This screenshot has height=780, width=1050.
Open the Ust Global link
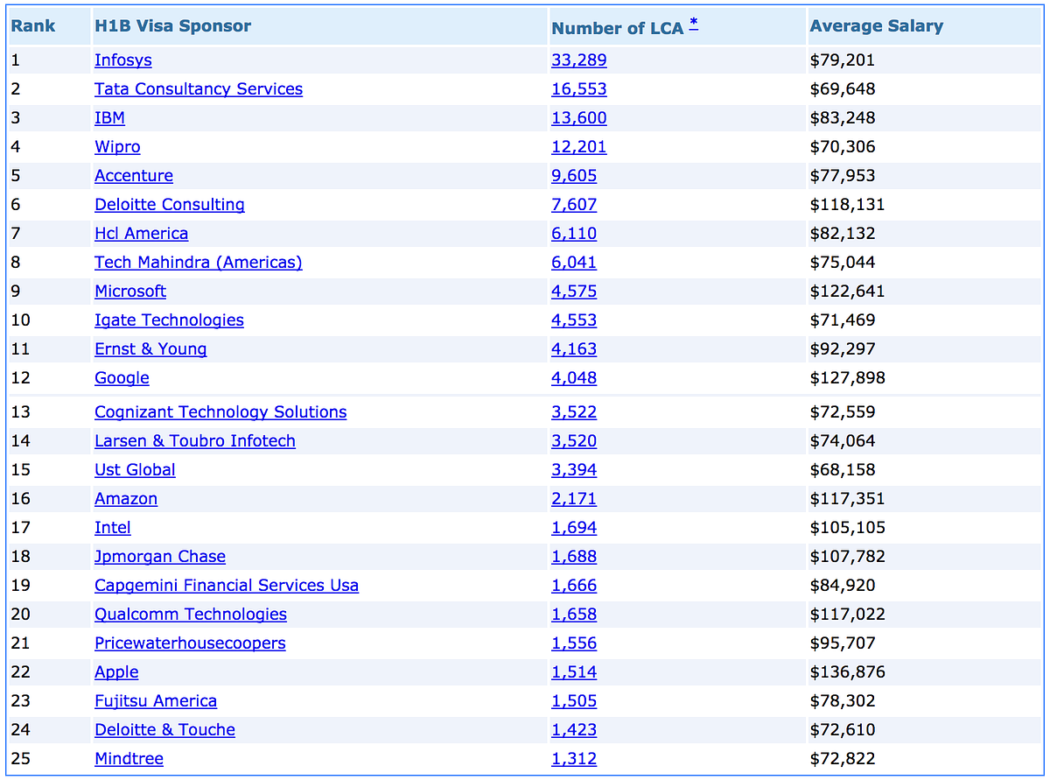pos(135,470)
